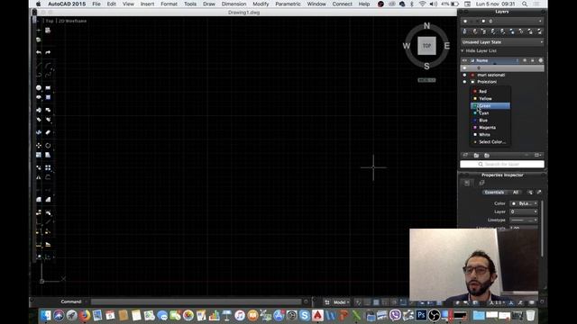Open the WCS dropdown below ViewCube
The height and width of the screenshot is (324, 577).
(426, 80)
